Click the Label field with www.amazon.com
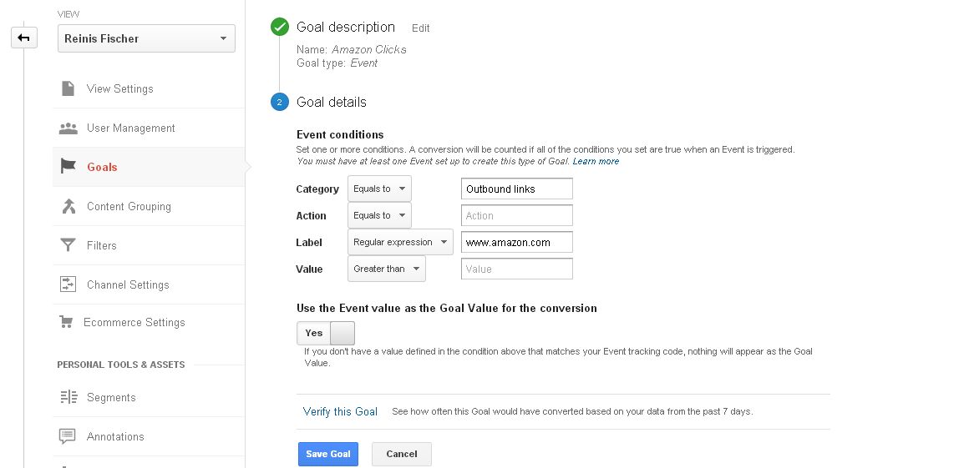Screen dimensions: 964x468 [517, 242]
